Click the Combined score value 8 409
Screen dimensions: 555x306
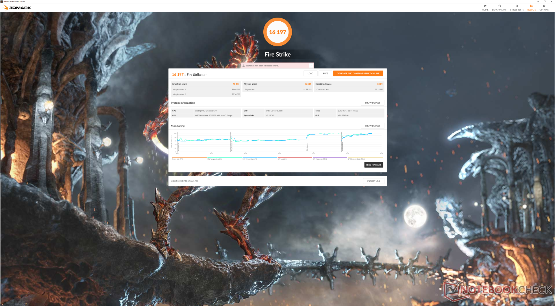pos(380,84)
